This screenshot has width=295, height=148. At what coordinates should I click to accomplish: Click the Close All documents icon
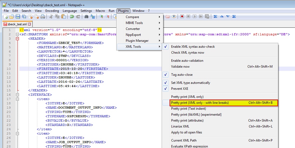coord(37,16)
